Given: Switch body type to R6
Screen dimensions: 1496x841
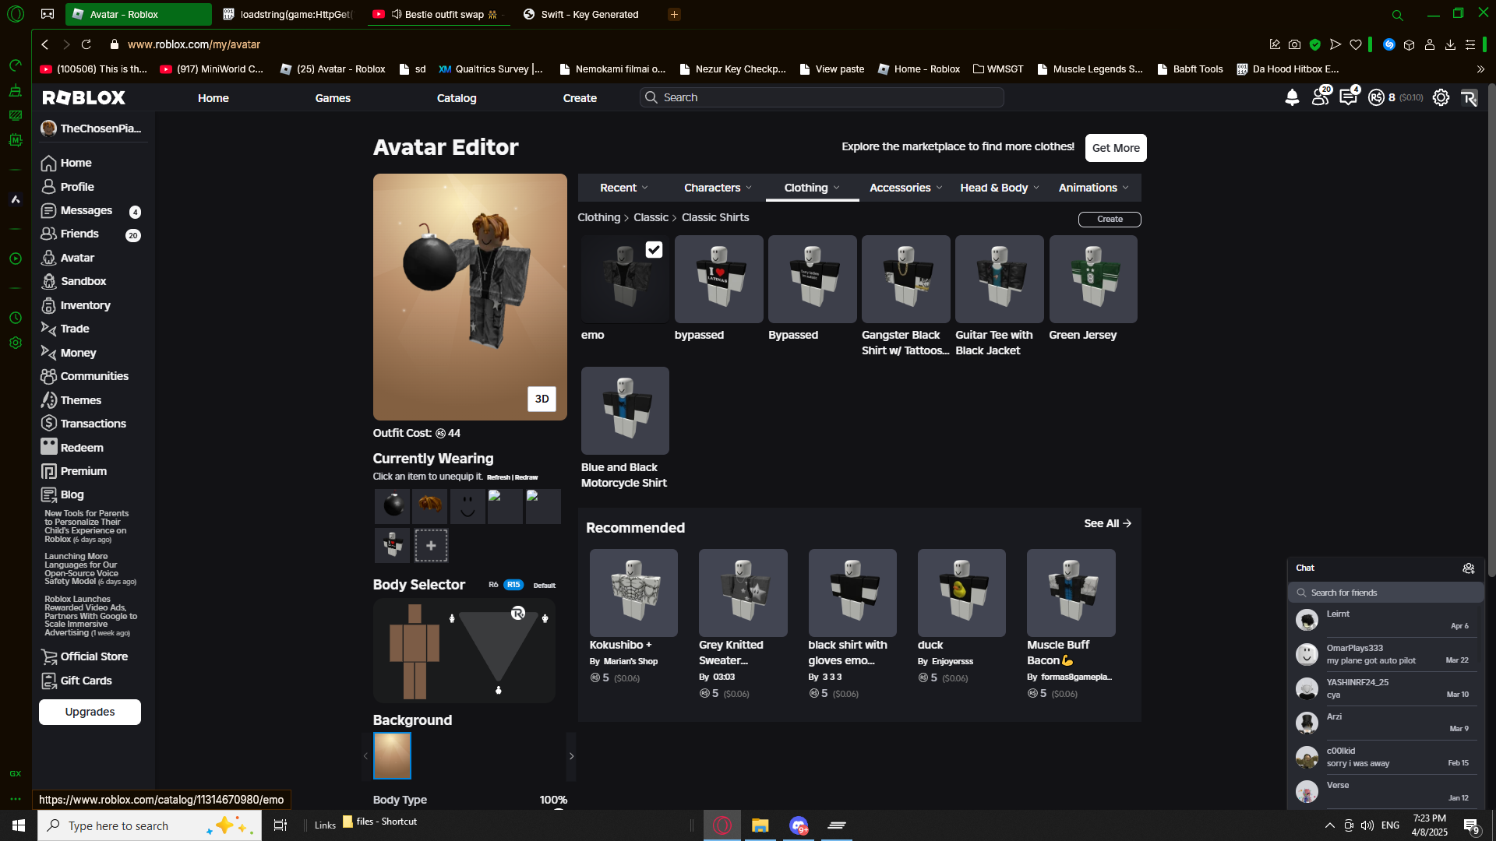Looking at the screenshot, I should point(493,585).
